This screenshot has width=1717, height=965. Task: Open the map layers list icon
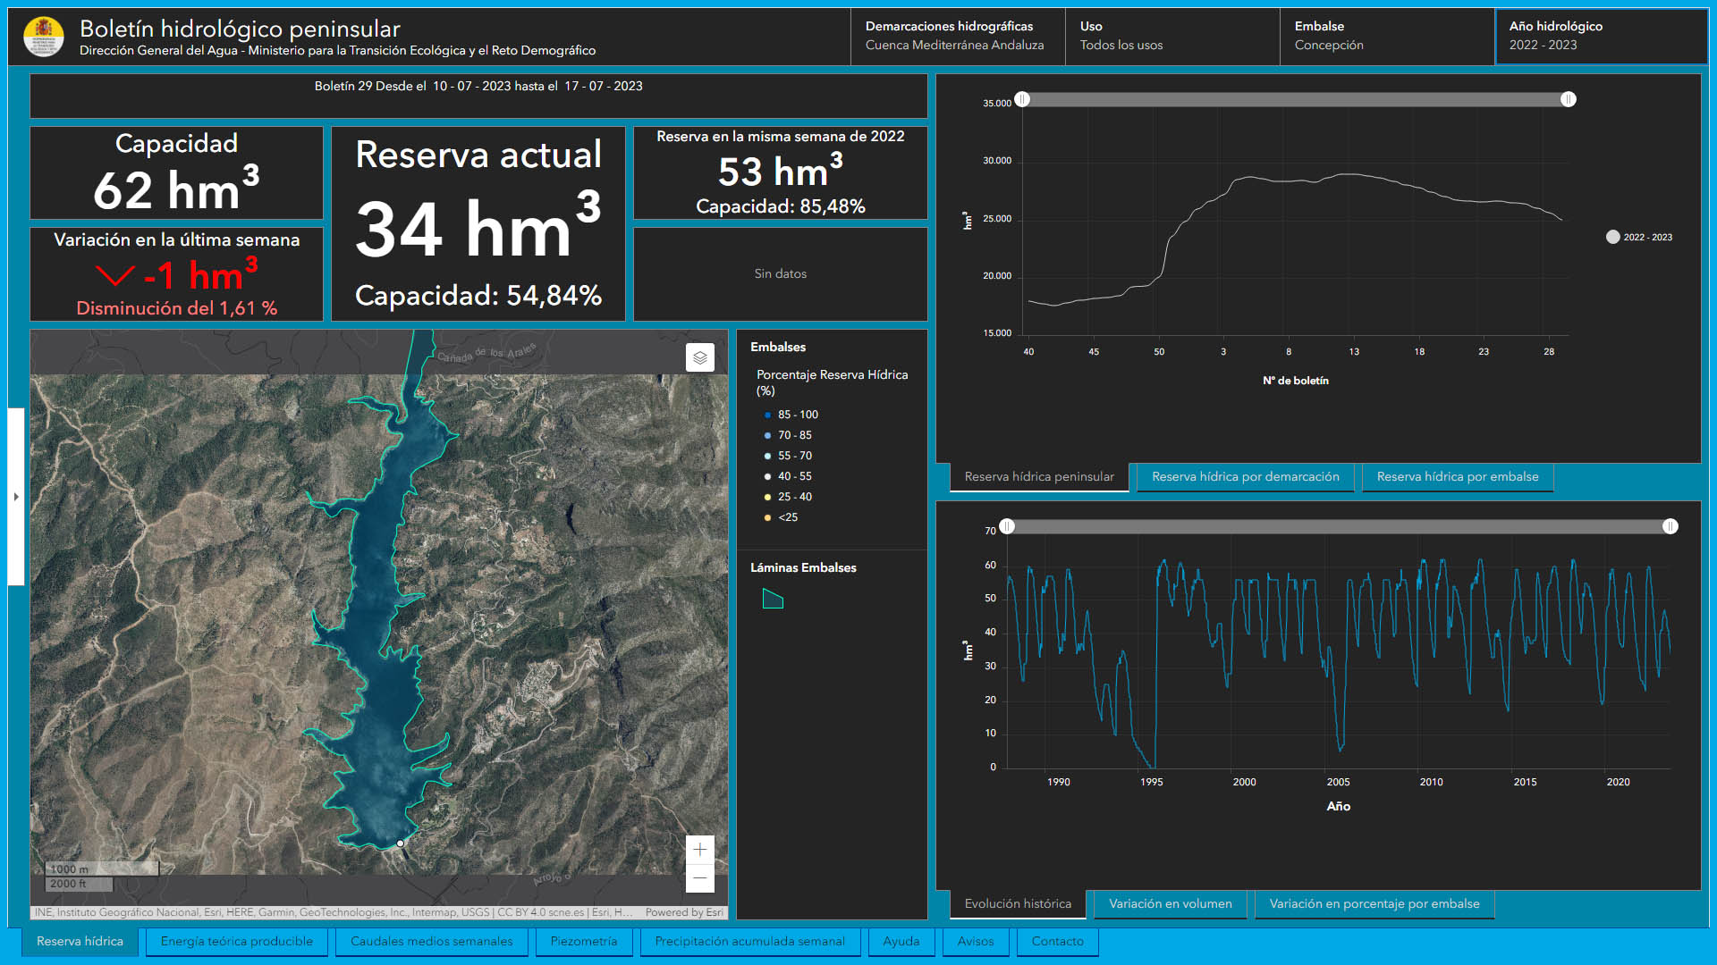700,357
